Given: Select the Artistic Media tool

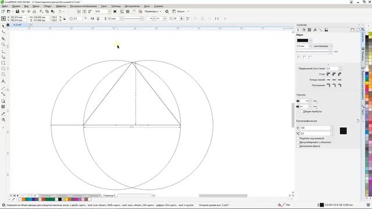Looking at the screenshot, I should point(3,57).
